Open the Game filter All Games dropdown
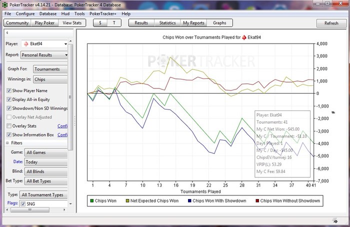Screen dimensions: 350x227 click(x=46, y=152)
